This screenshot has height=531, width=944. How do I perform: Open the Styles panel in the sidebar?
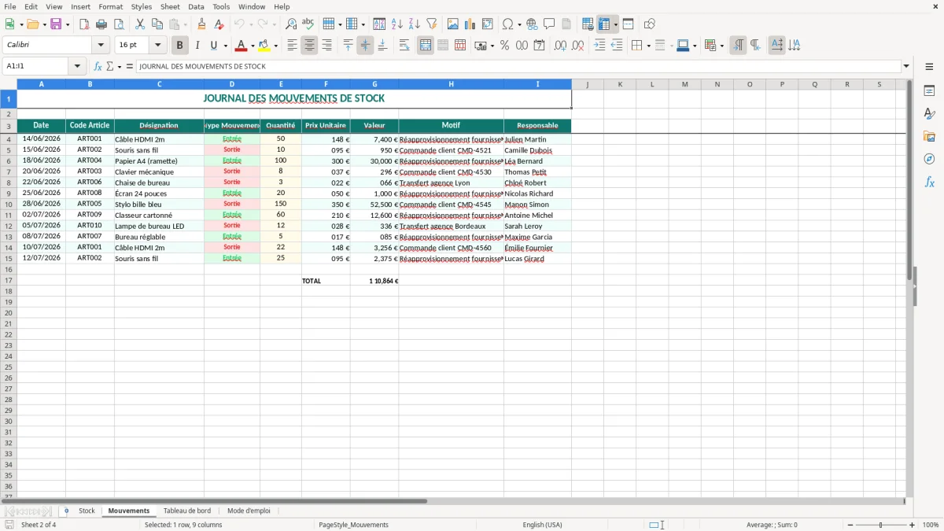(x=929, y=114)
